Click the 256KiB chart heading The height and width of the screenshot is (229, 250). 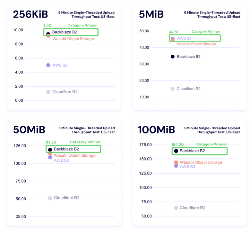click(x=30, y=14)
